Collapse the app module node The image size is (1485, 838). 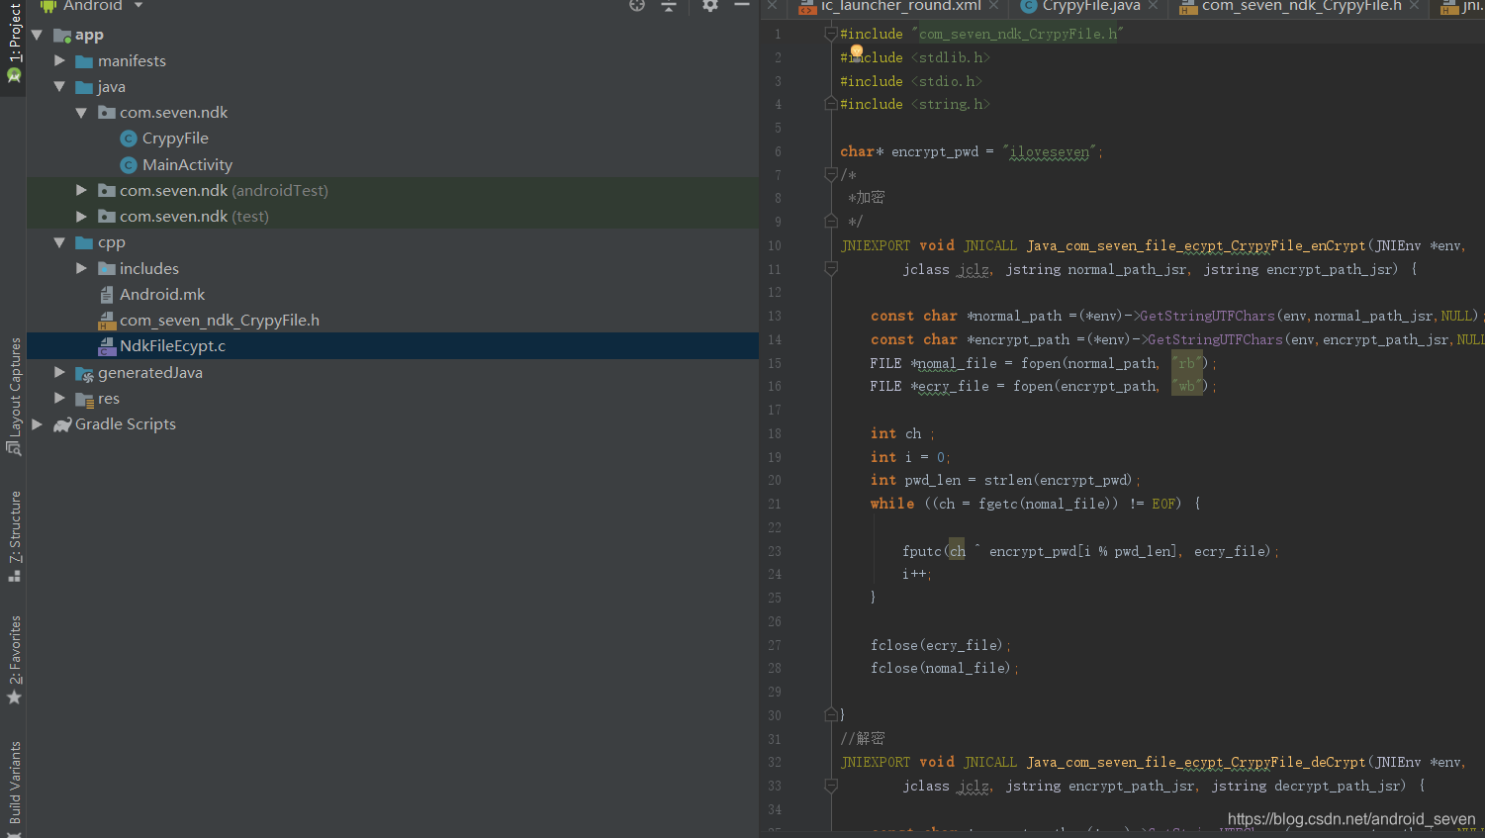point(37,35)
